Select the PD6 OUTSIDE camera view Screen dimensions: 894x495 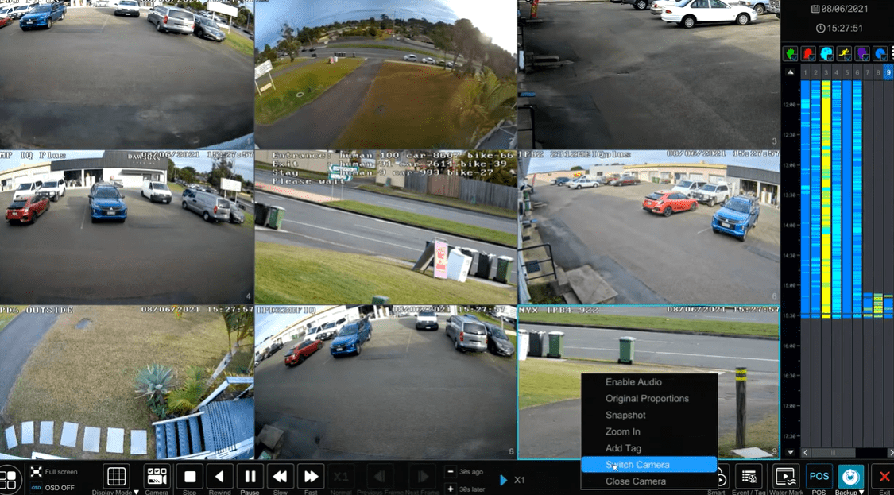126,382
